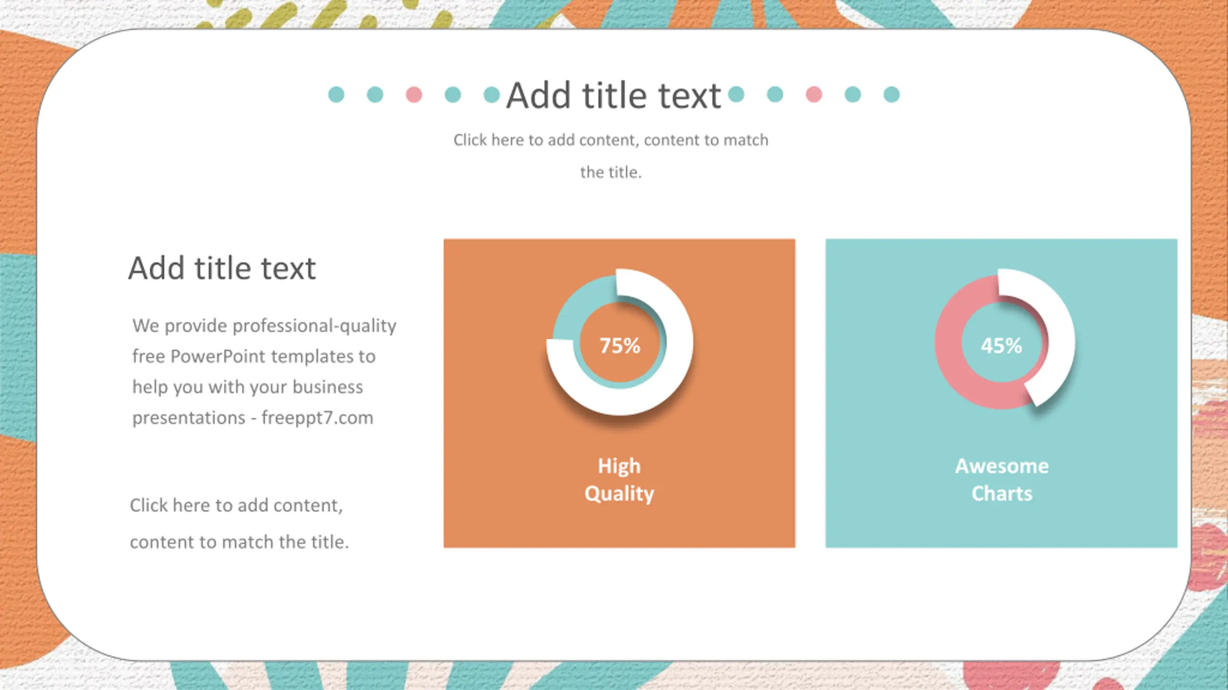Click the main 'Add title text' heading

(x=614, y=95)
